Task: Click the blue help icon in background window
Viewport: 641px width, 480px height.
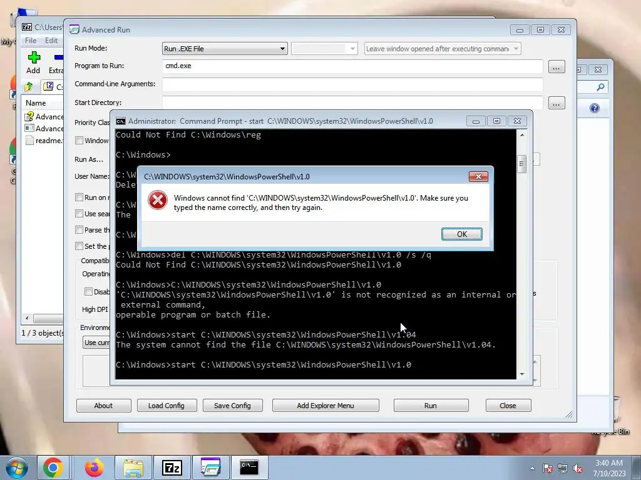Action: click(595, 107)
